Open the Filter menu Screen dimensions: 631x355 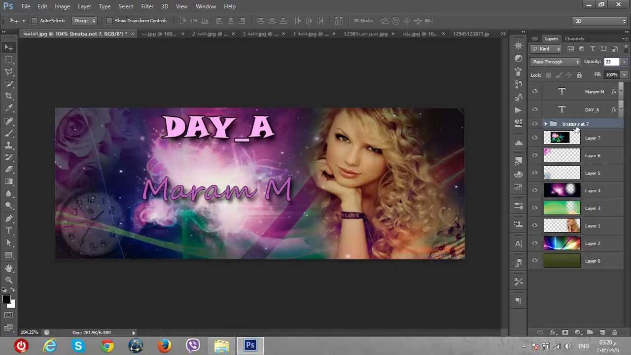coord(147,6)
